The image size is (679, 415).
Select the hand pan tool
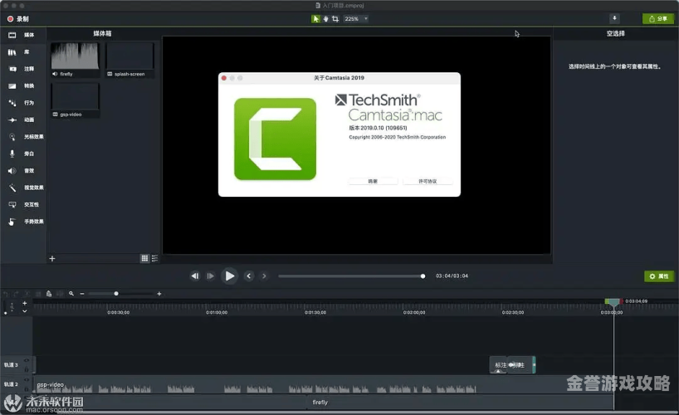pos(325,18)
